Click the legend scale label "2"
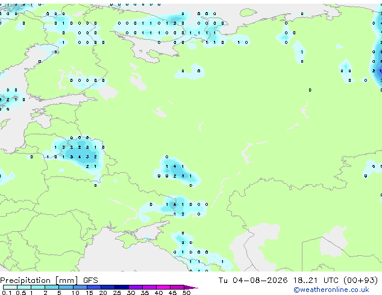 click(45, 293)
